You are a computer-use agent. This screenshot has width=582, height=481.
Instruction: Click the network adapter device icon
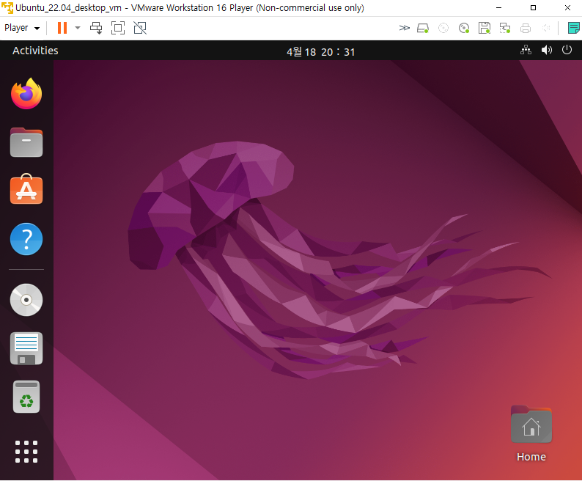(x=505, y=28)
